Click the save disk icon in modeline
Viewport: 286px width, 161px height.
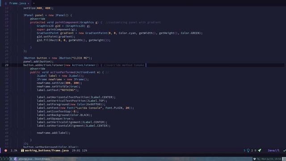(x=22, y=150)
